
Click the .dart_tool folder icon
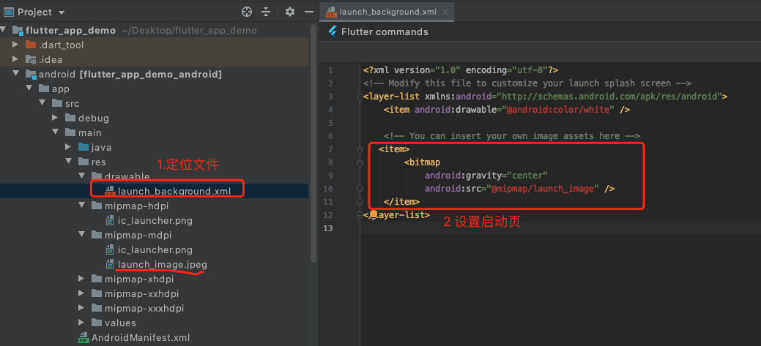click(x=31, y=45)
